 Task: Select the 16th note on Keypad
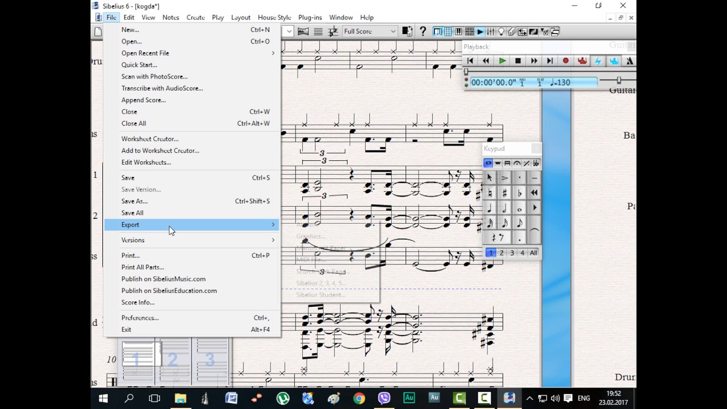[x=504, y=223]
